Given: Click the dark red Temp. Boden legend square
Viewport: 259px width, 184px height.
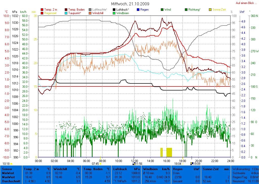Looking at the screenshot, I should [66, 10].
